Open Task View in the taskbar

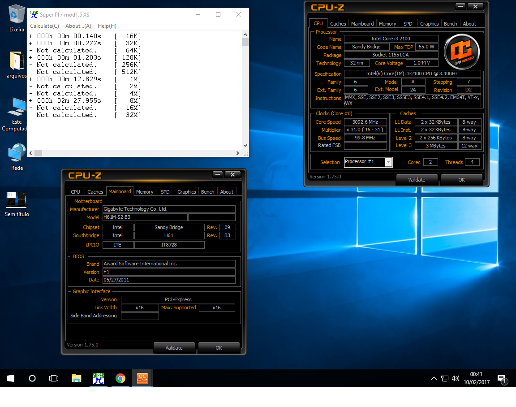point(54,378)
